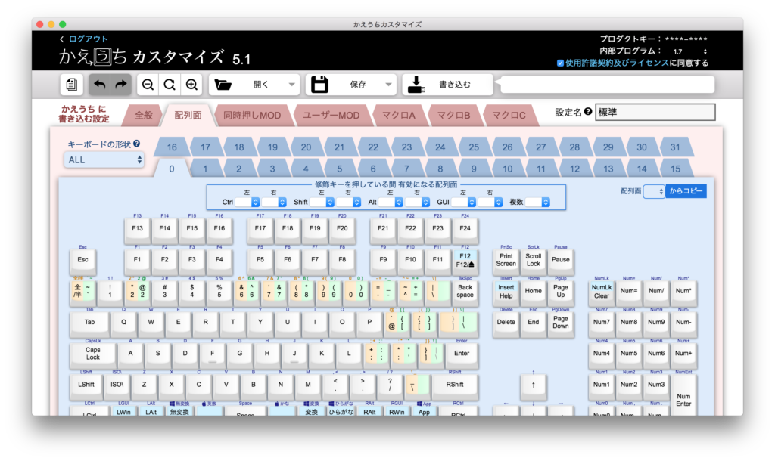Click the empty status field beside 書き込む
Viewport: 775px width, 461px height.
[608, 85]
